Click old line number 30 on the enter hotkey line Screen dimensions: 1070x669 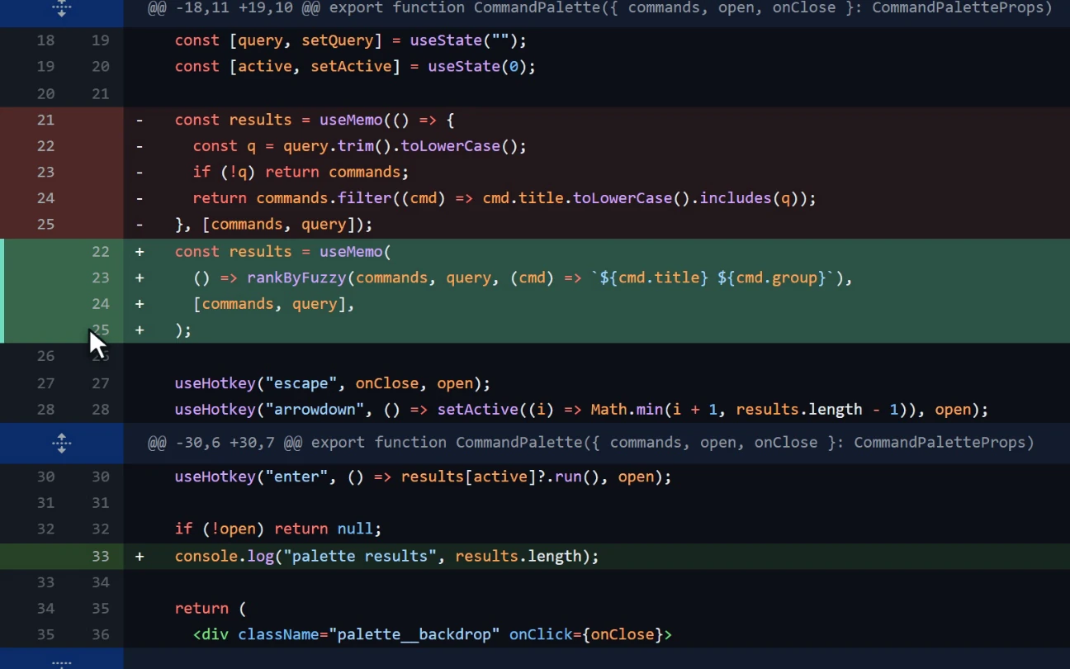coord(45,477)
